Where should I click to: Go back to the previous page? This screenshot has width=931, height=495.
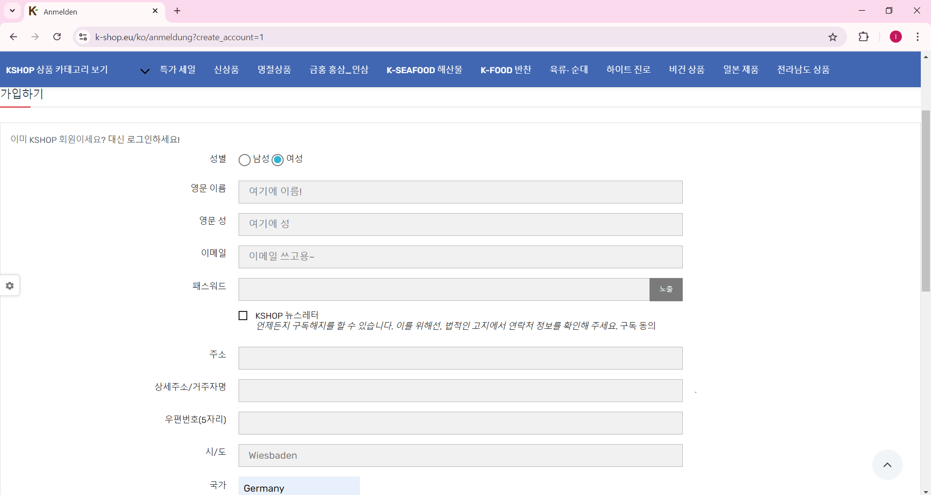click(14, 37)
